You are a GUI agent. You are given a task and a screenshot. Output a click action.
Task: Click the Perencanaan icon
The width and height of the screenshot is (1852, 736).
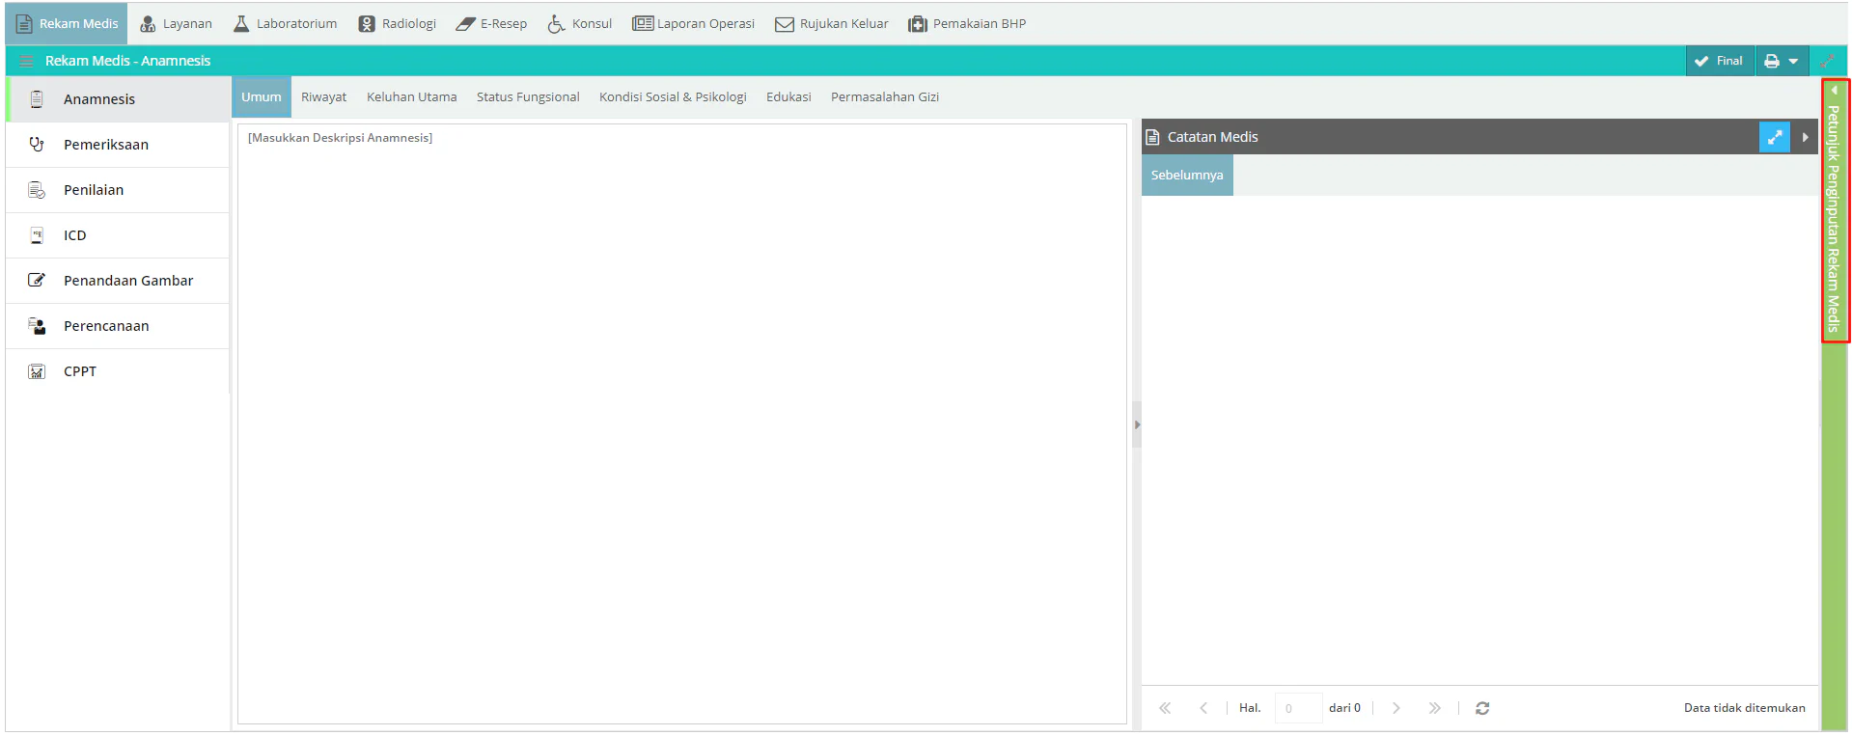37,326
